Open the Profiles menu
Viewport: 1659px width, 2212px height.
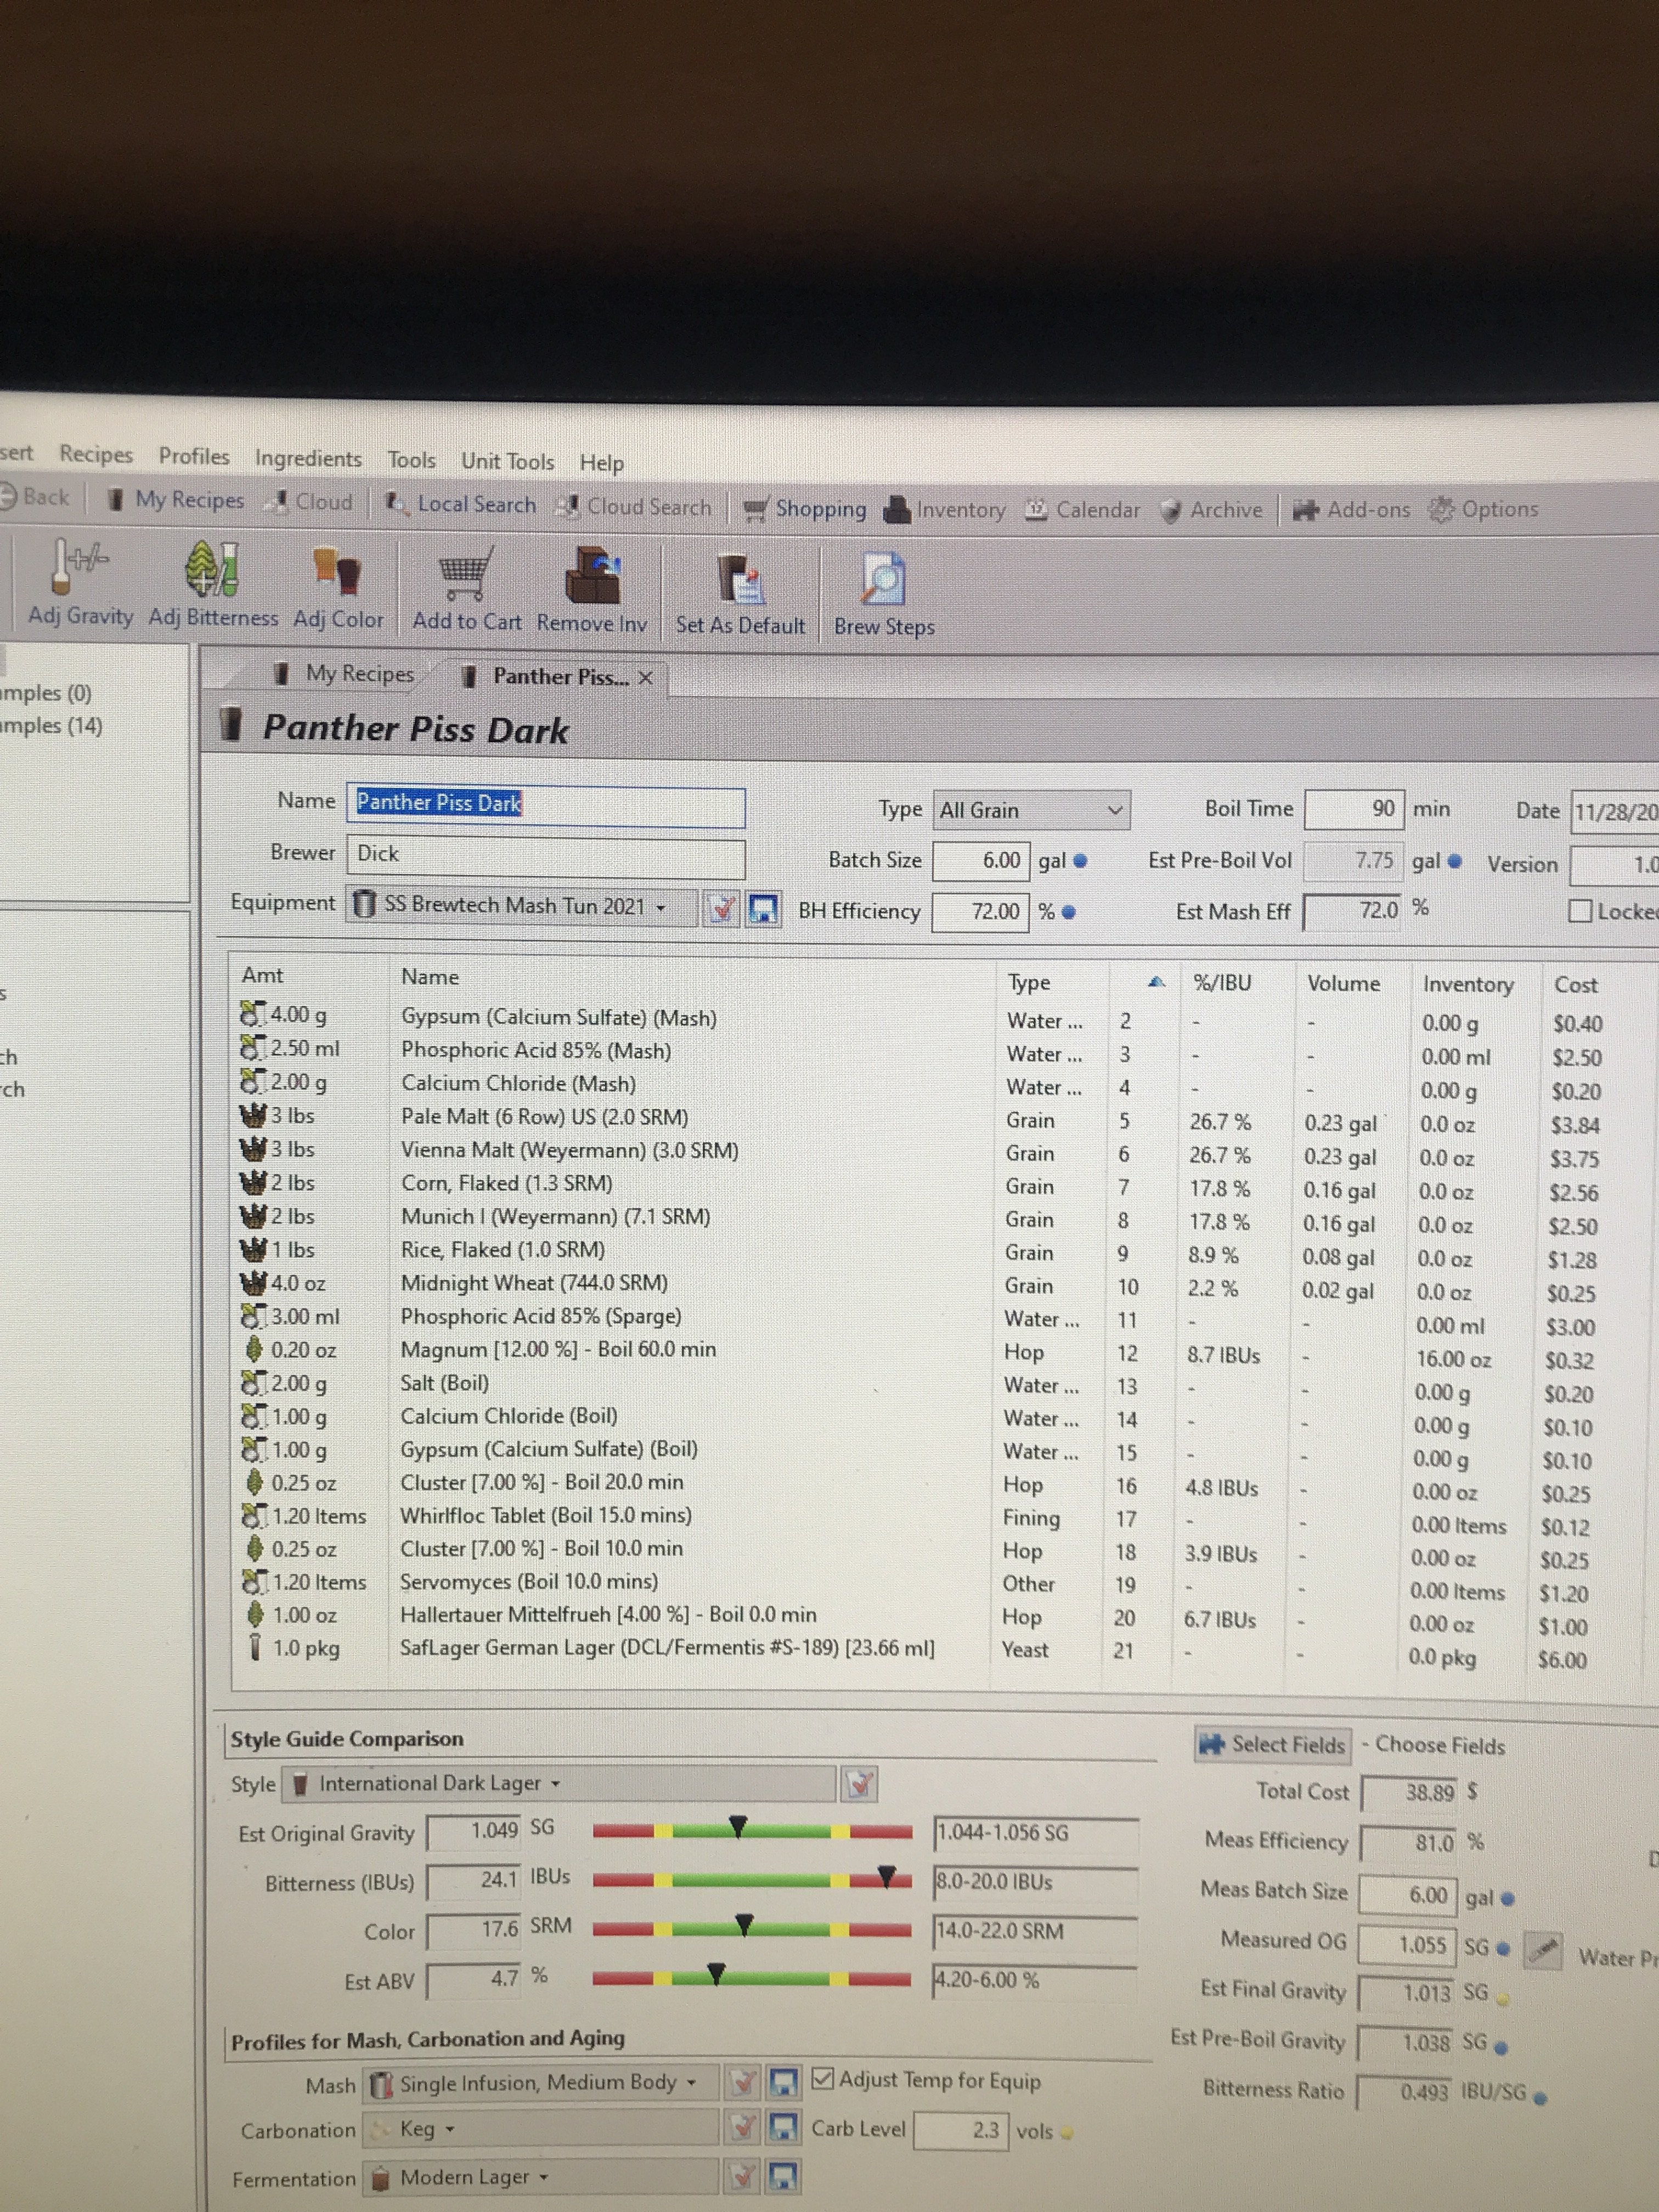tap(194, 456)
